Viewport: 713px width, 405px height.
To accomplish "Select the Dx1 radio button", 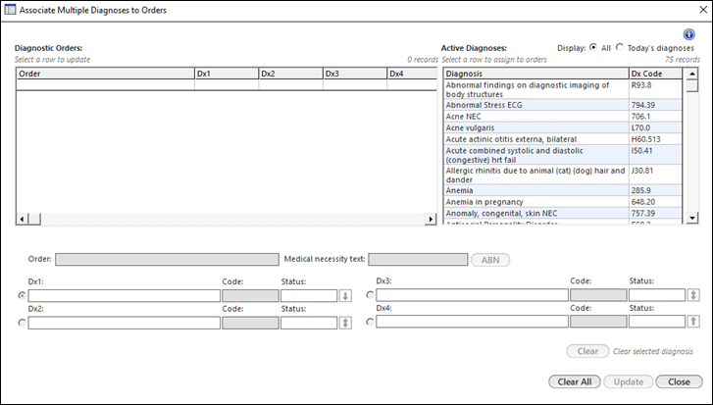I will [x=22, y=296].
